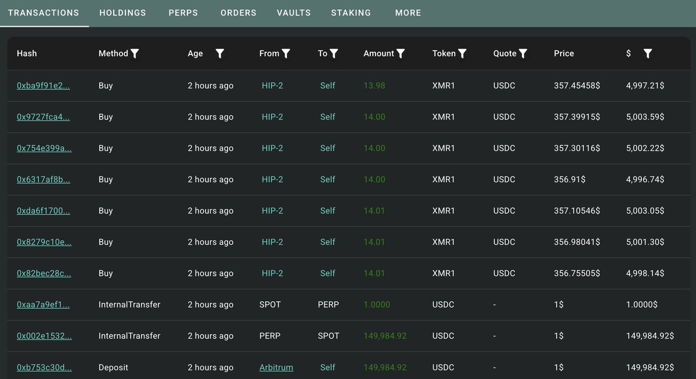This screenshot has height=379, width=696.
Task: Open the Method column filter
Action: pyautogui.click(x=135, y=53)
